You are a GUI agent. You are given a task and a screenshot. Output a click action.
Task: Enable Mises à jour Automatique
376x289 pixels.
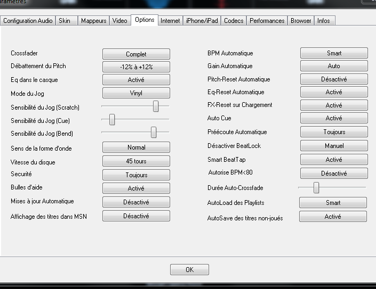point(136,202)
